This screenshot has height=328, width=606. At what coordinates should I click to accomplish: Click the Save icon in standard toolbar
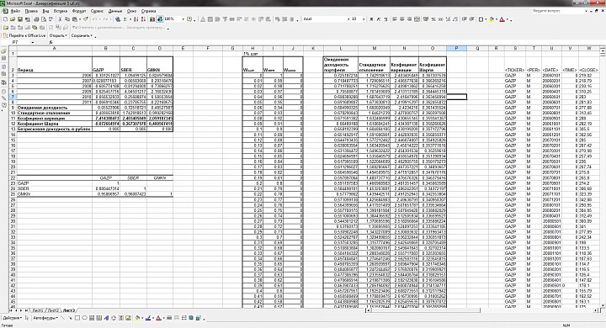20,19
